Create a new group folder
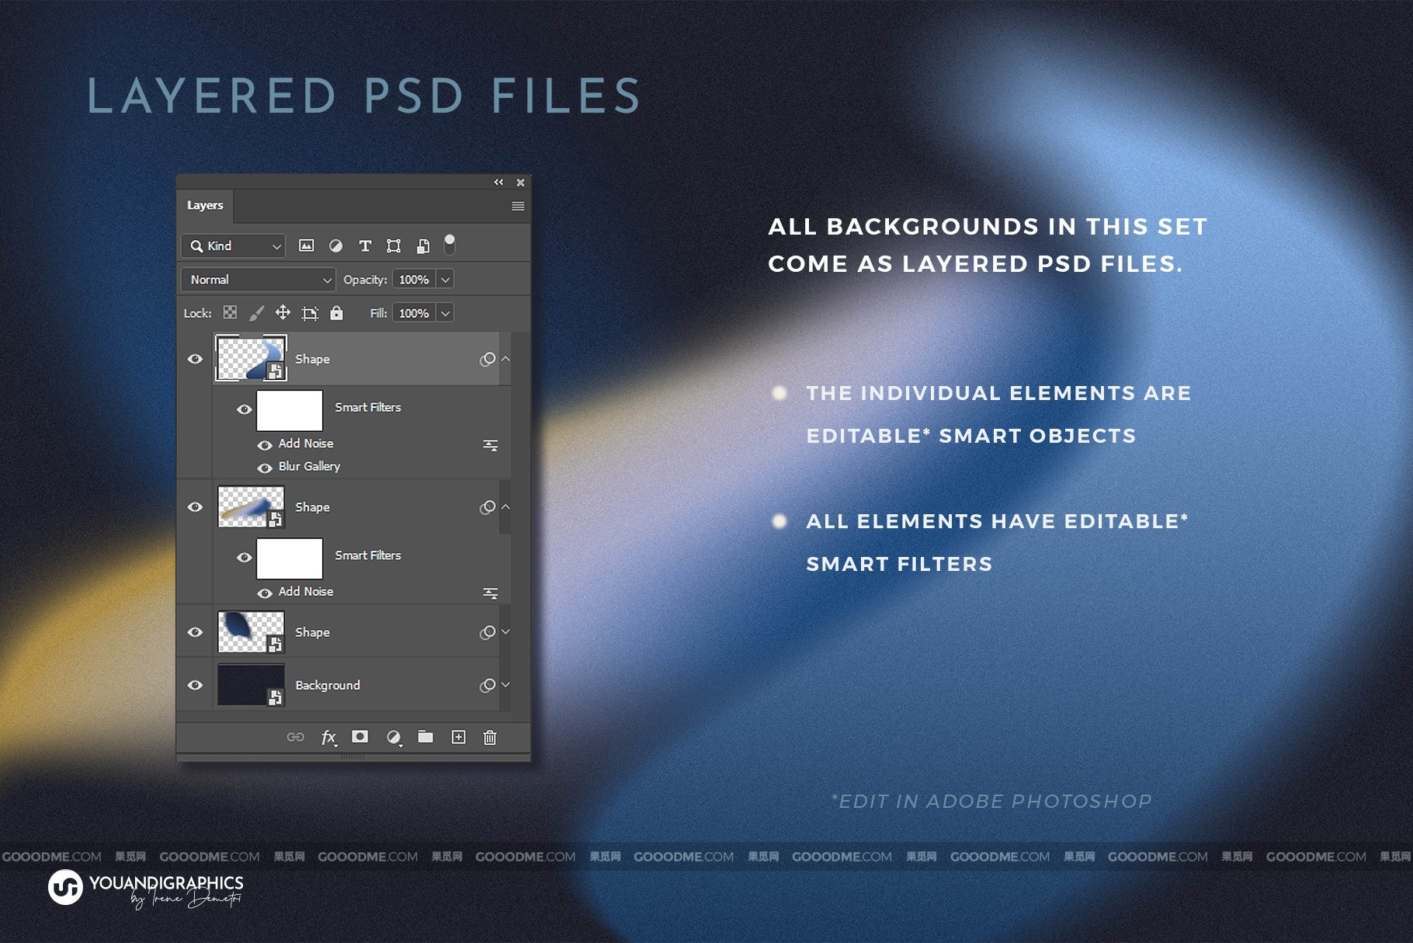 click(x=425, y=736)
